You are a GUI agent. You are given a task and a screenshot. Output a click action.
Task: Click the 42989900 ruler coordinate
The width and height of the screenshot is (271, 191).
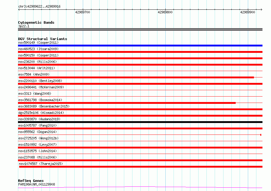click(x=248, y=12)
